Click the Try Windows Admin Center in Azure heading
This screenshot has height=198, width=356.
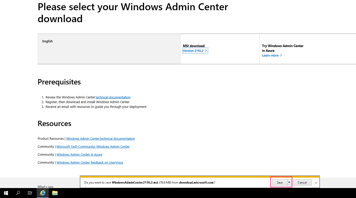283,48
